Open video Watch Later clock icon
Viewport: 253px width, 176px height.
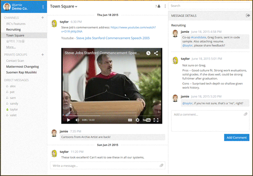(148, 53)
